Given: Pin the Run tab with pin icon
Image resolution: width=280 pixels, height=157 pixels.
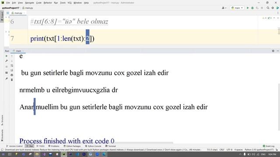Looking at the screenshot, I should coord(7,78).
